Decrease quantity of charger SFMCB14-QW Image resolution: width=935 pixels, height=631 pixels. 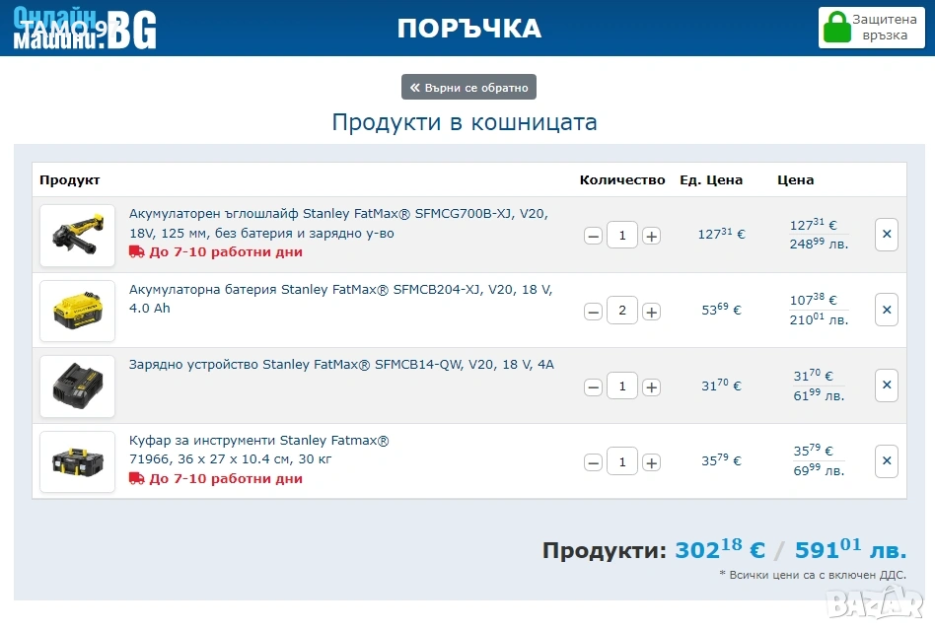click(x=593, y=387)
